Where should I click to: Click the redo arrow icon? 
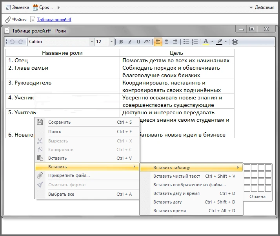20,42
